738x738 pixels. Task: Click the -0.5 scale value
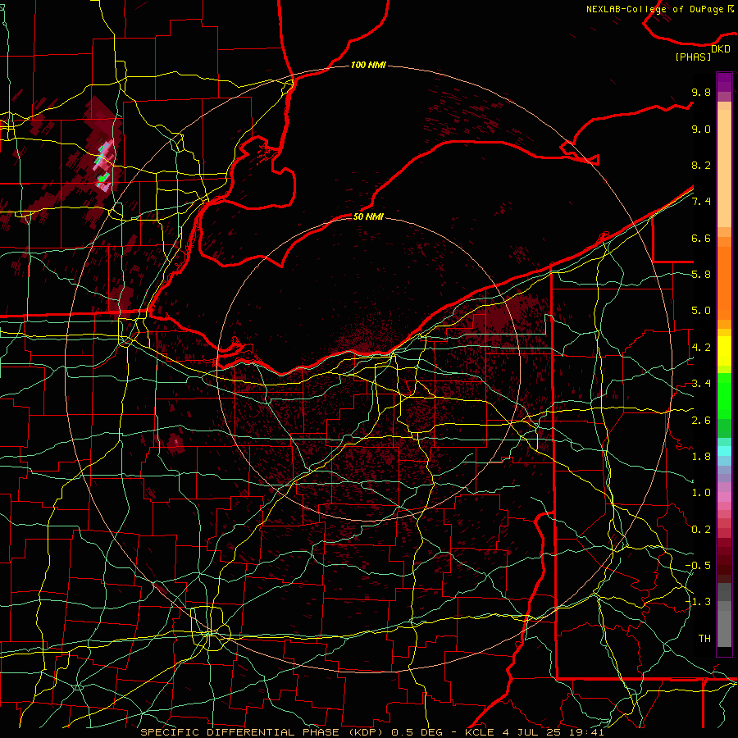(x=698, y=566)
